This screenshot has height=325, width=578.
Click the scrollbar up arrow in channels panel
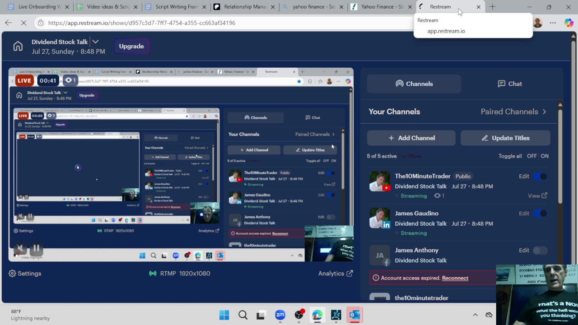[560, 105]
